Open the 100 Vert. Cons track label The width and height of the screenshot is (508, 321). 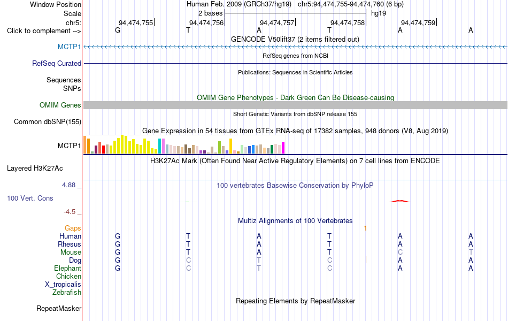point(30,198)
